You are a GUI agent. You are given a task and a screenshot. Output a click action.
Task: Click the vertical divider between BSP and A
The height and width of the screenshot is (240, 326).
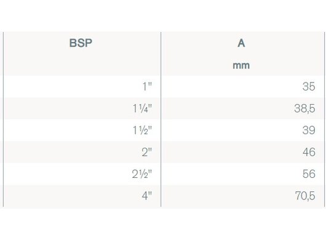(161, 119)
